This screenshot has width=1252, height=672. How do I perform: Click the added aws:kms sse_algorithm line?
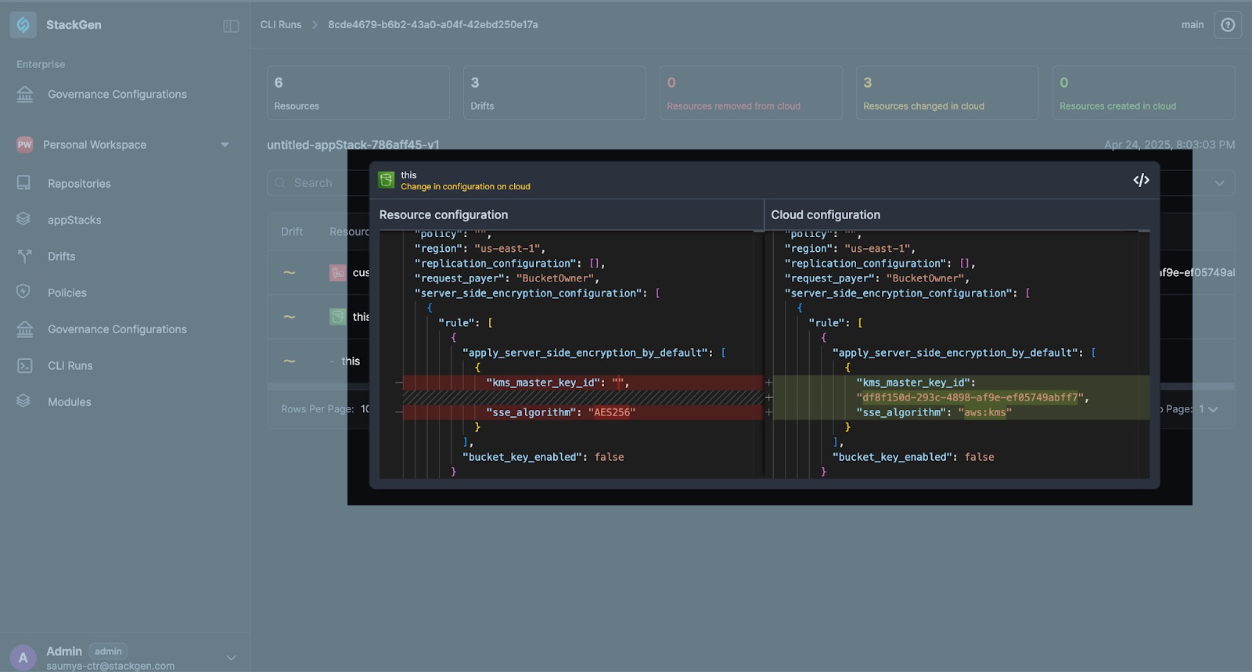click(x=961, y=412)
